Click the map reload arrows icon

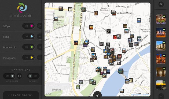(19, 76)
